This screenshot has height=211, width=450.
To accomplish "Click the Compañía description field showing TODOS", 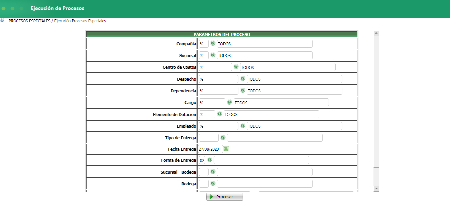I will point(265,44).
